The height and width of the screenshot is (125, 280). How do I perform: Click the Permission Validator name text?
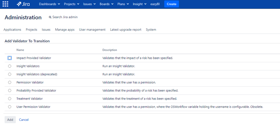30,82
